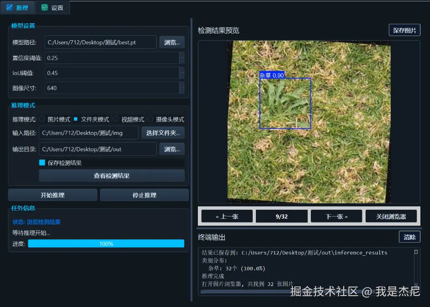430x307 pixels.
Task: Select 图片模式 inference mode
Action: [x=55, y=119]
